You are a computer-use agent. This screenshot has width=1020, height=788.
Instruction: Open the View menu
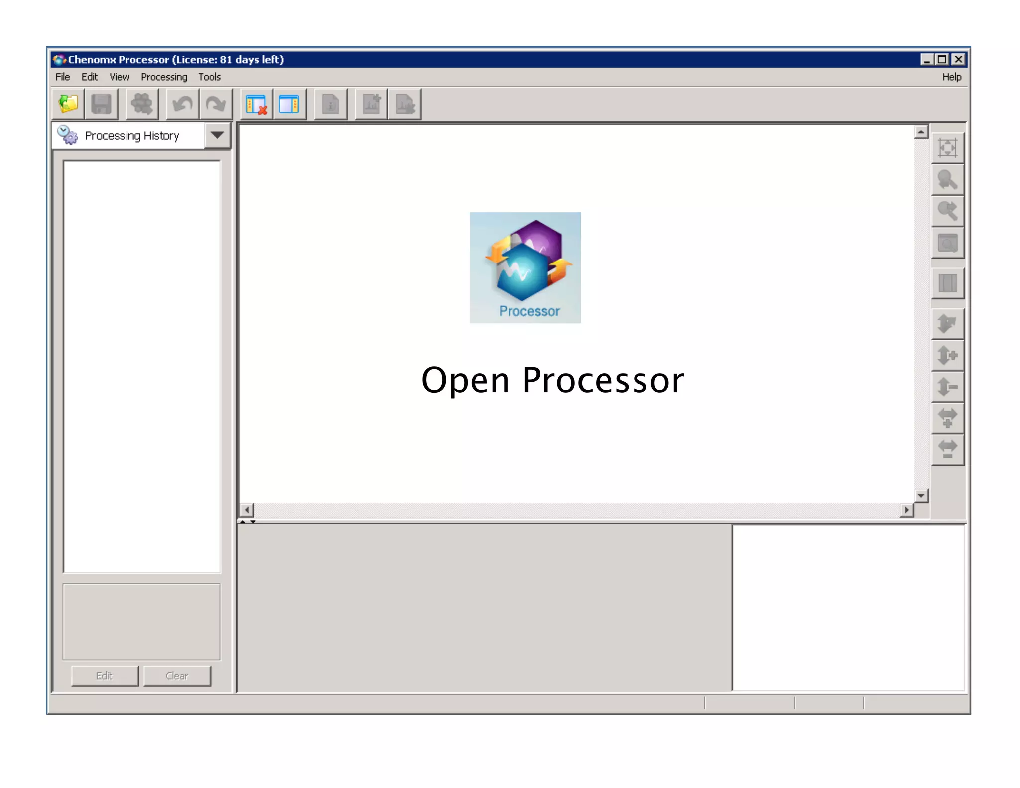click(120, 77)
